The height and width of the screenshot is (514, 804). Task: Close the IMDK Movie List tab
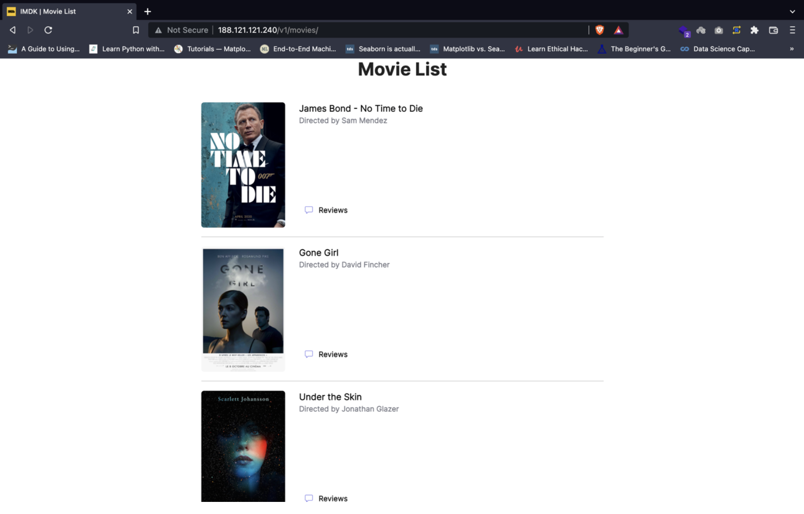(x=130, y=11)
